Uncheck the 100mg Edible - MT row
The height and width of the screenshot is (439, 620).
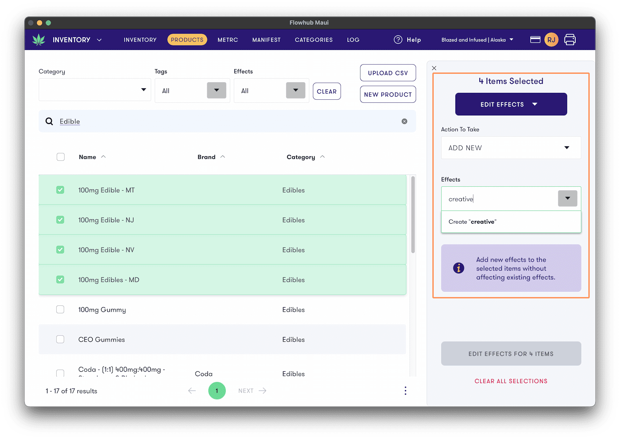tap(60, 190)
